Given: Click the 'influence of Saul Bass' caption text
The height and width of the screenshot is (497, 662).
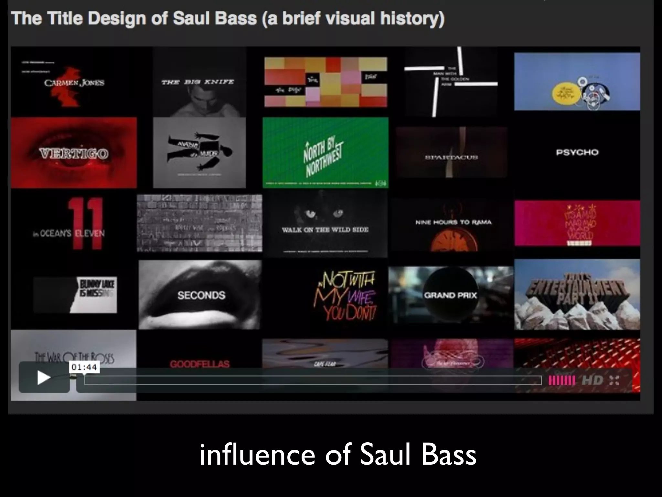Looking at the screenshot, I should pos(338,455).
